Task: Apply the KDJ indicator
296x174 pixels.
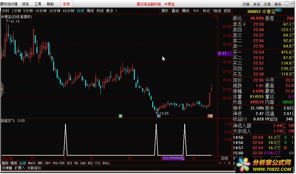Action: (90, 163)
